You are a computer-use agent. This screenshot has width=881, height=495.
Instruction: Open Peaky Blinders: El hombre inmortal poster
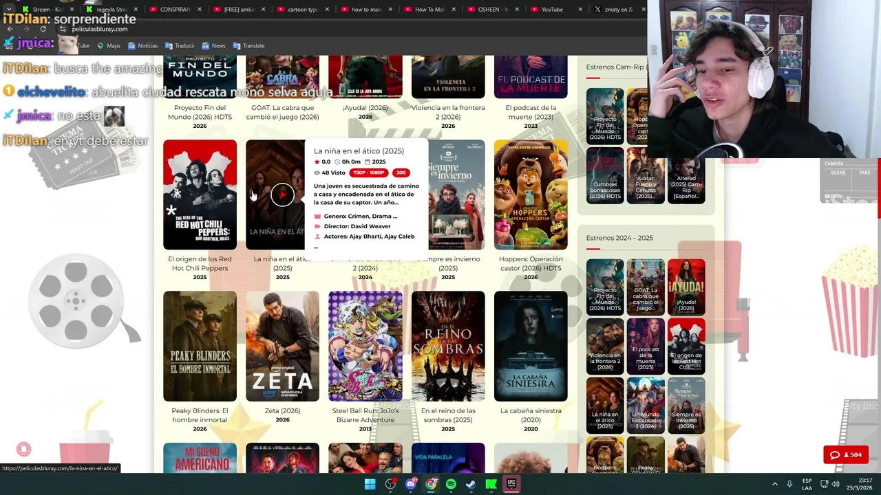[x=200, y=346]
